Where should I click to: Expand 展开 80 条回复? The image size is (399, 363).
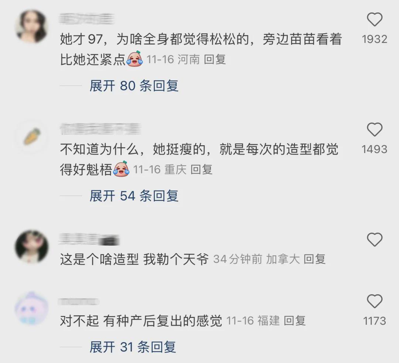point(134,85)
